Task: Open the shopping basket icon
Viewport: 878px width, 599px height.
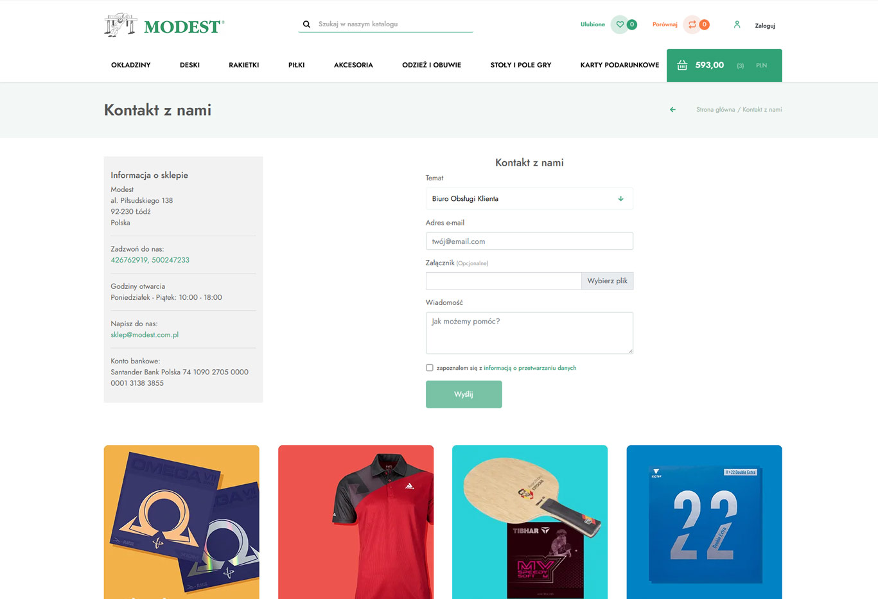Action: tap(682, 65)
